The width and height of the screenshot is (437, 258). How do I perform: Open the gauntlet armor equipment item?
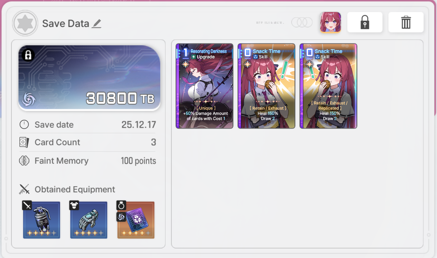[x=89, y=220]
